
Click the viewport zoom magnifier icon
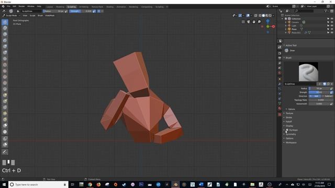(x=259, y=22)
